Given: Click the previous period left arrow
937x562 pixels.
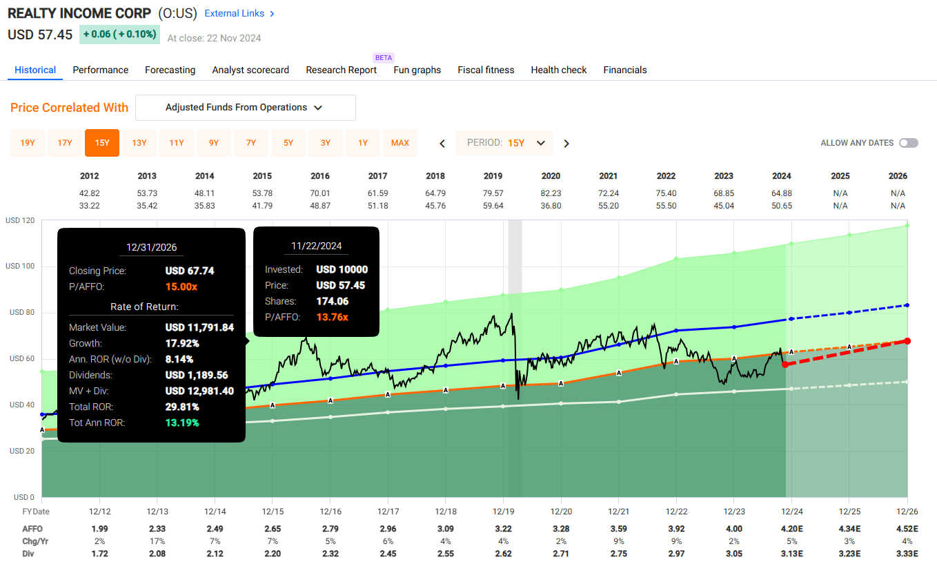Looking at the screenshot, I should [442, 143].
